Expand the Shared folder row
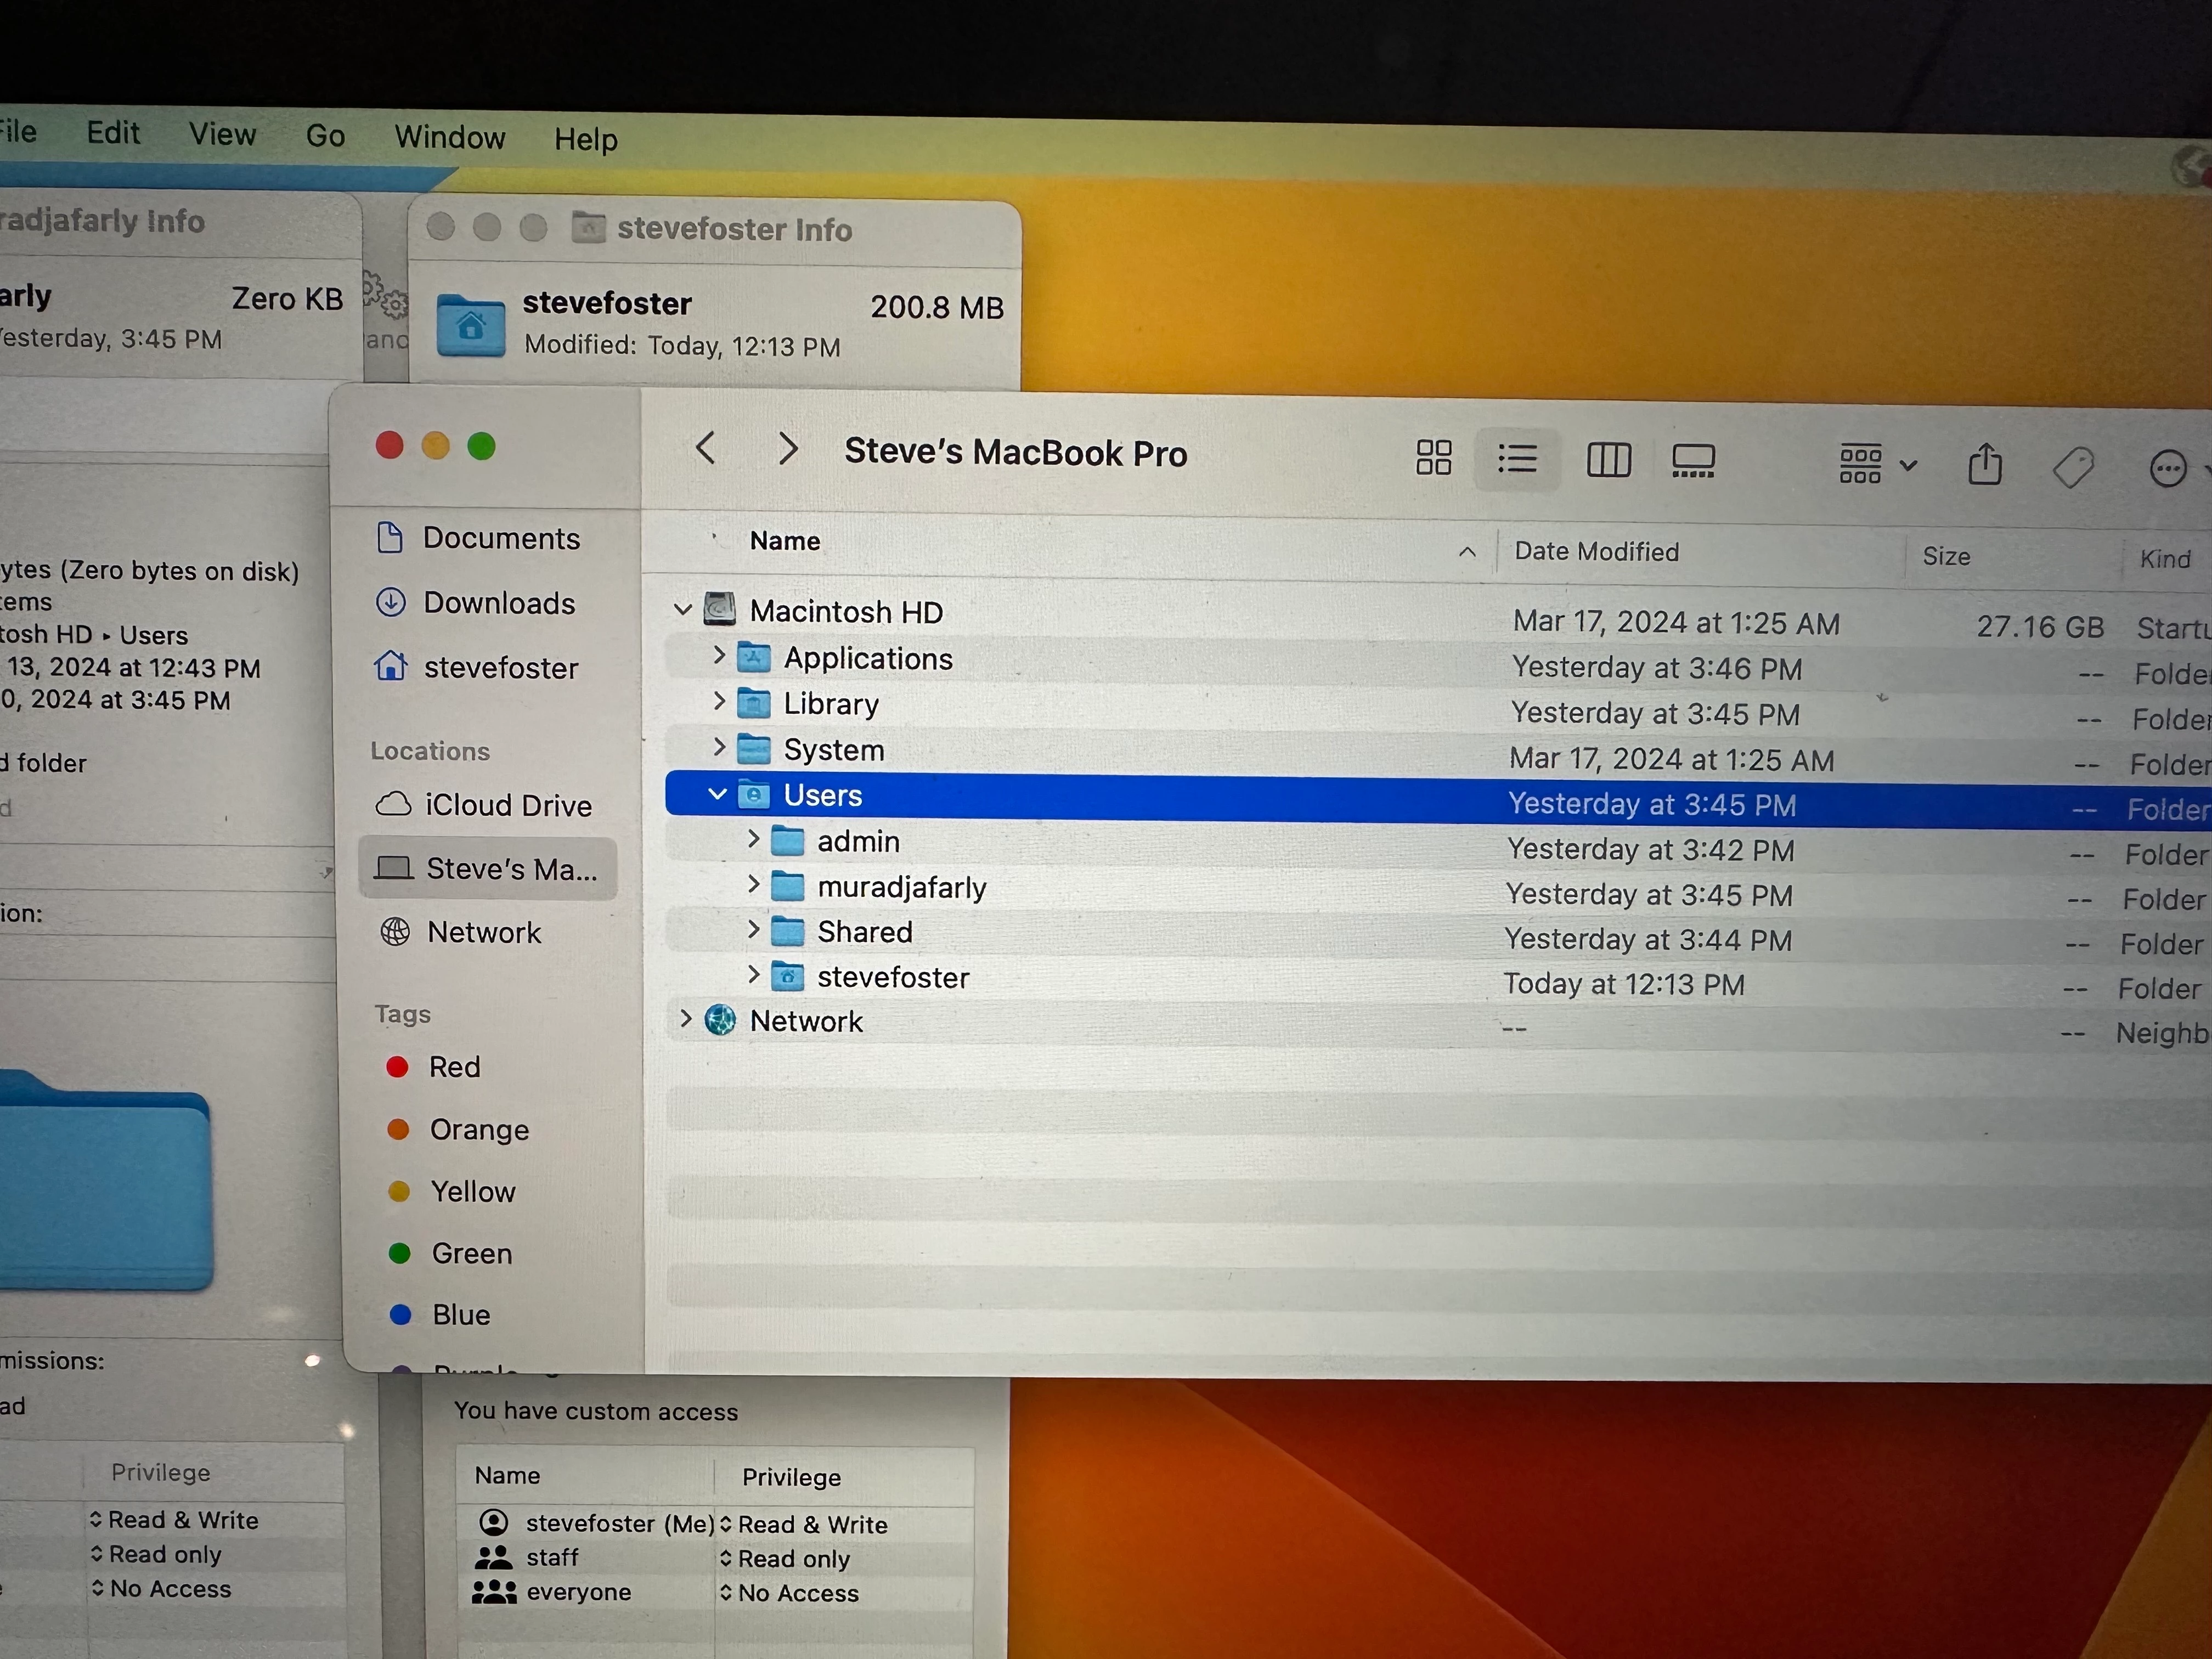Screen dimensions: 2212x1659 [x=753, y=929]
